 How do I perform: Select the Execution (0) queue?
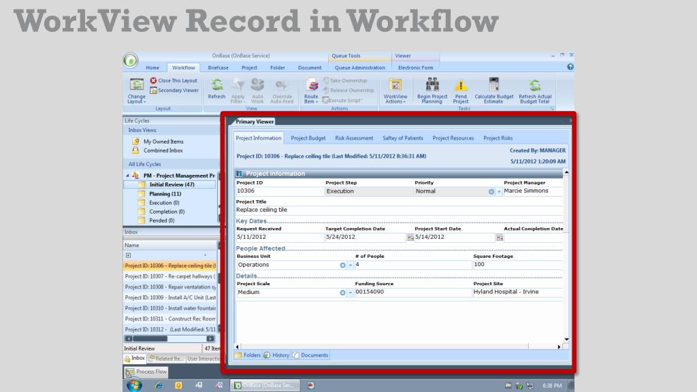pyautogui.click(x=164, y=203)
